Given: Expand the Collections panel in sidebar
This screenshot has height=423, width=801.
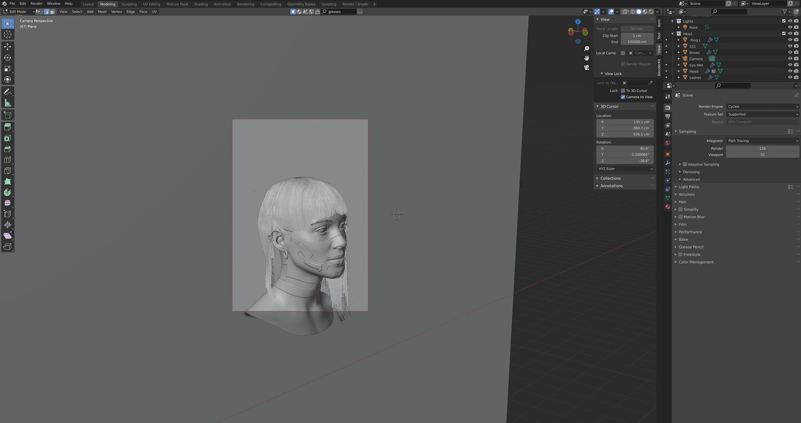Looking at the screenshot, I should click(x=610, y=178).
